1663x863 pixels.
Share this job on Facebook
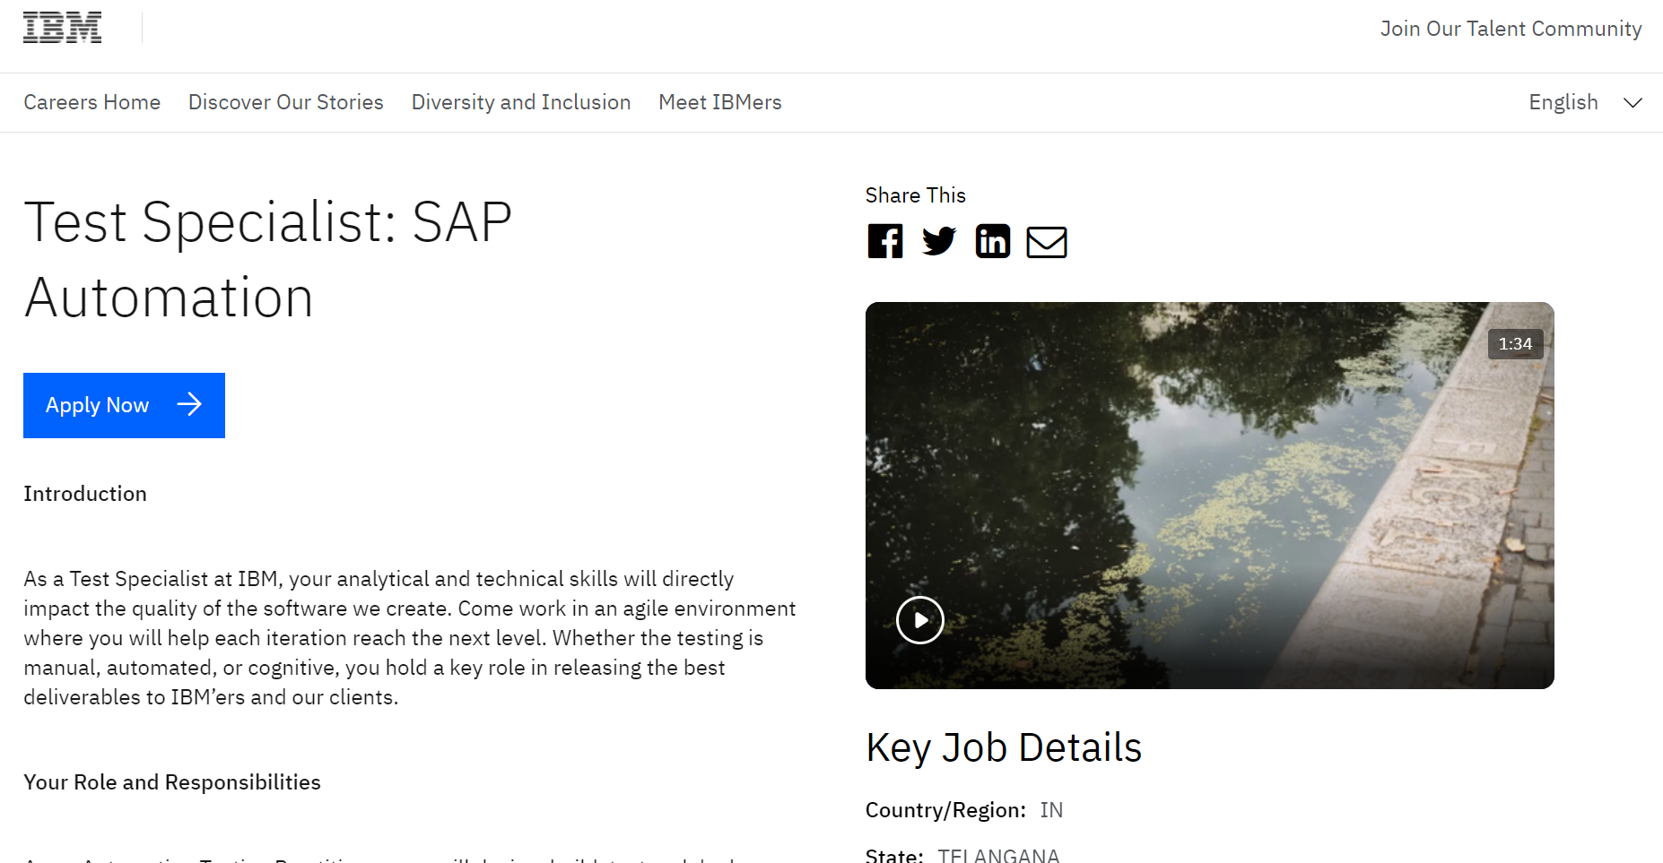pos(885,241)
